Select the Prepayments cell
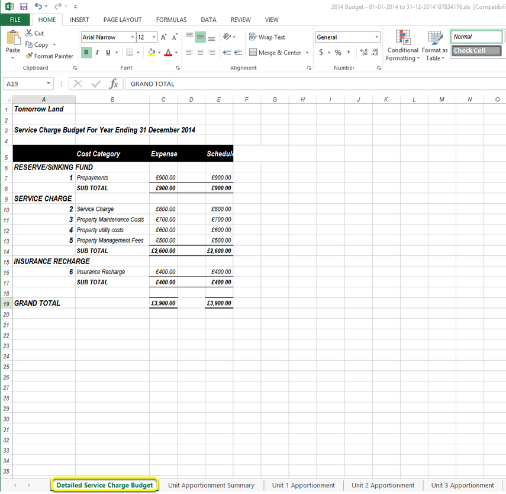506x494 pixels. (112, 178)
